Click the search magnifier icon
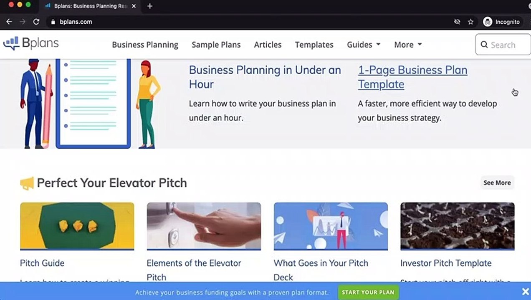Viewport: 531px width, 300px height. pyautogui.click(x=484, y=45)
